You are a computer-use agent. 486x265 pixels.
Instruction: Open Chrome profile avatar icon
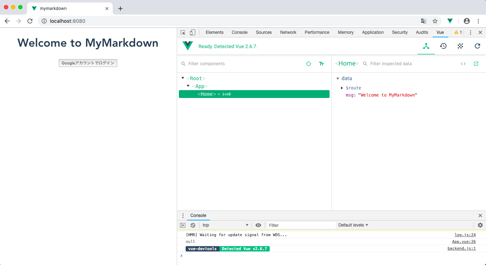(x=467, y=21)
